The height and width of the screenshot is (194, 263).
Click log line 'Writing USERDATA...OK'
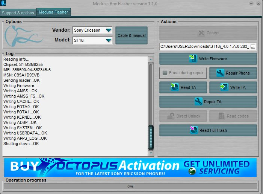coord(25,133)
